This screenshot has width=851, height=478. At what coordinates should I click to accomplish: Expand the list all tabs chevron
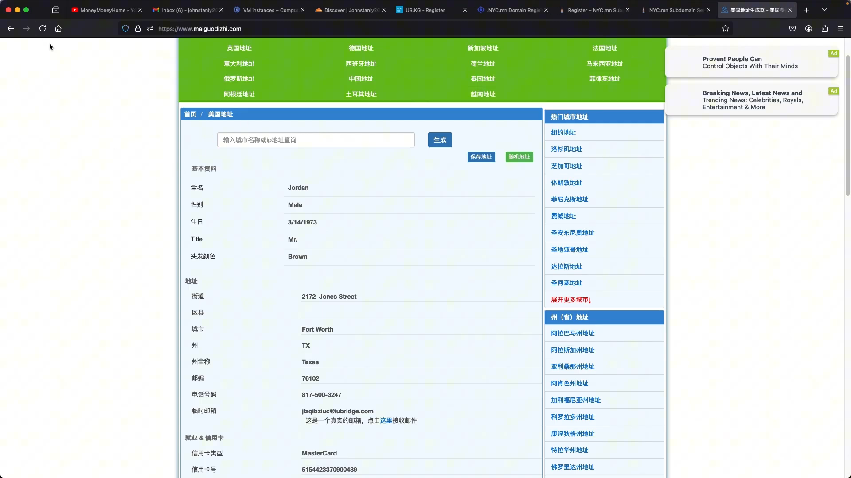coord(824,10)
